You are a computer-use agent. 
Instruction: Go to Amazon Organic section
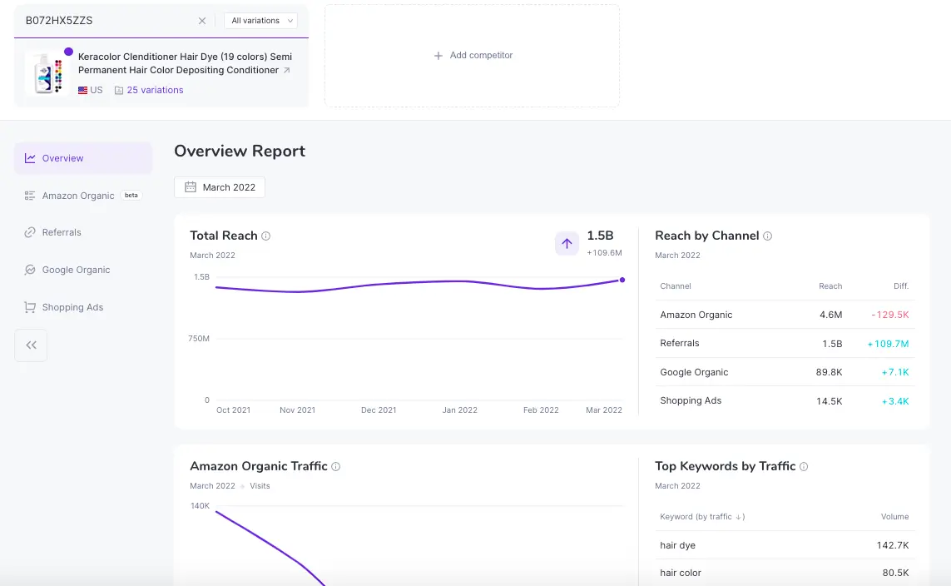78,196
